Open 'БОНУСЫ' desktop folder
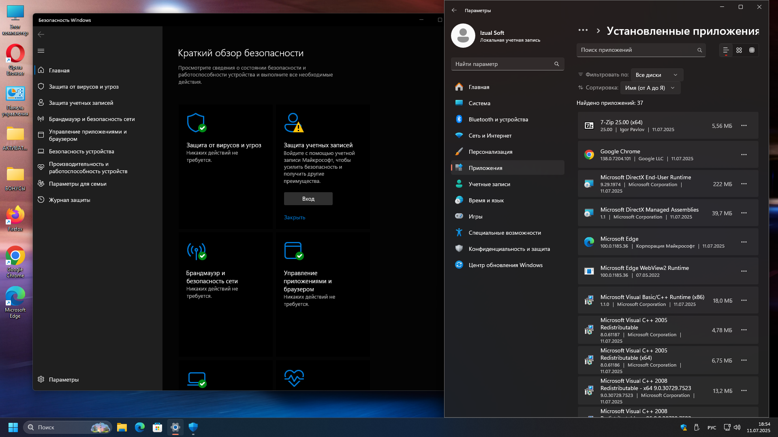778x437 pixels. pos(15,178)
